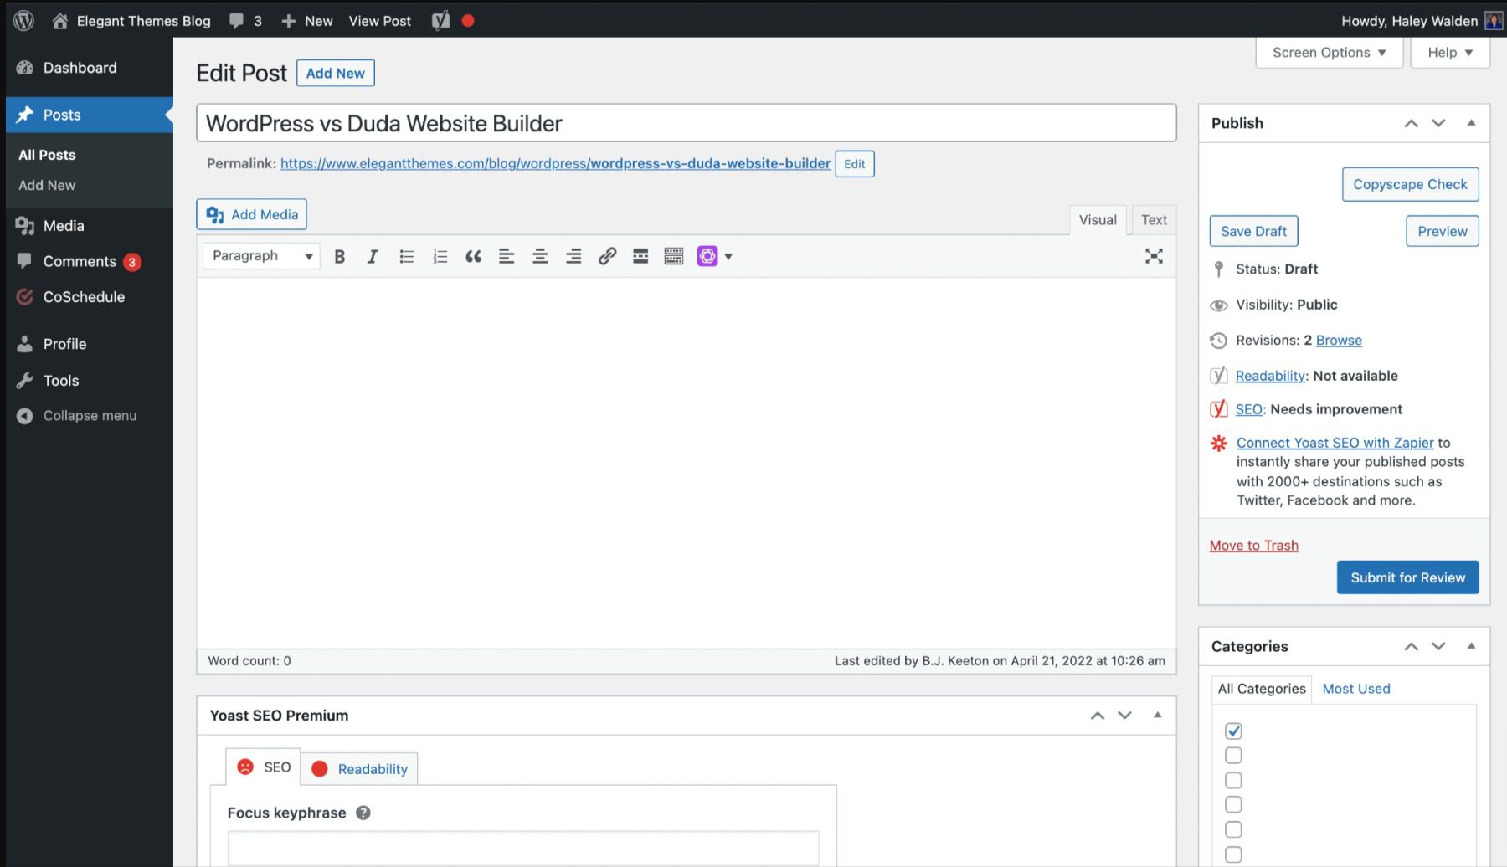
Task: Click the Yoast icon in admin bar
Action: click(440, 21)
